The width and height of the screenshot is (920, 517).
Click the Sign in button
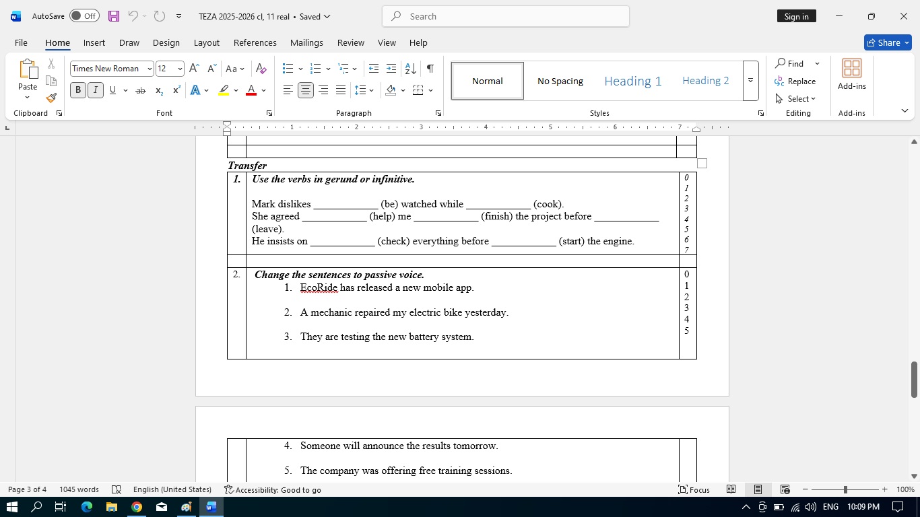[x=796, y=16]
